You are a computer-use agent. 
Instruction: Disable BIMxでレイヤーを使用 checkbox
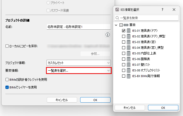[7, 87]
